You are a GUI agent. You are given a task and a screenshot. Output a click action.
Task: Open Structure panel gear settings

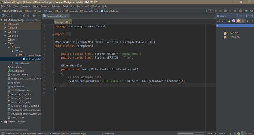click(x=247, y=16)
